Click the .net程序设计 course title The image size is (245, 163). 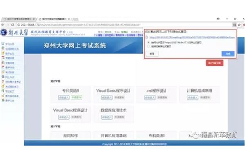point(156,90)
